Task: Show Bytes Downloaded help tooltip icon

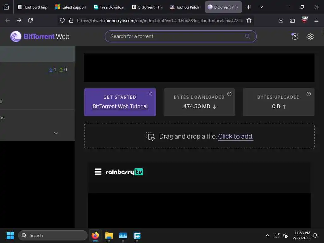Action: click(x=229, y=94)
